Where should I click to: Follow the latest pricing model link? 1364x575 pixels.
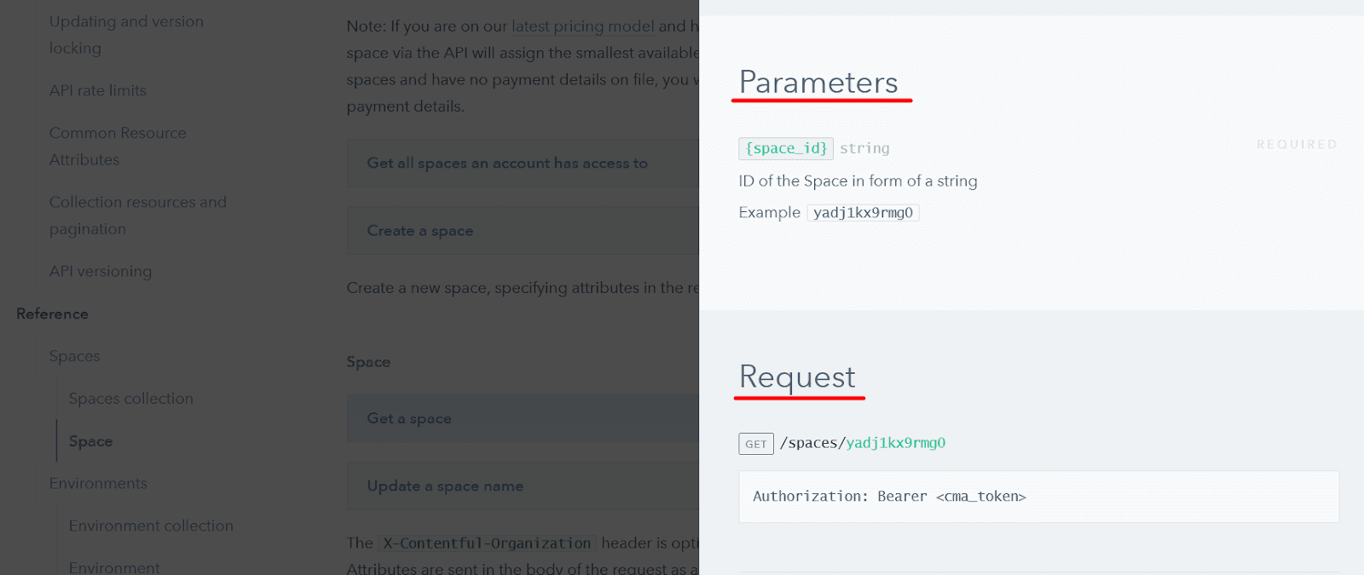pyautogui.click(x=582, y=26)
